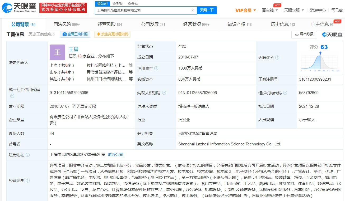Open 青岛世普瑞房产评估 company link

click(x=106, y=72)
